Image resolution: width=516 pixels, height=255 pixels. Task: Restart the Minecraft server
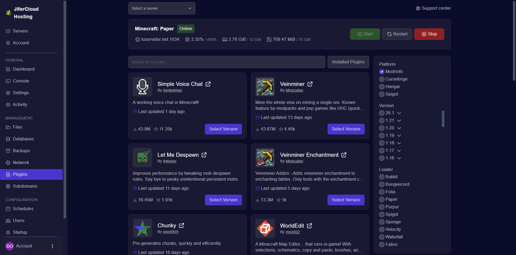tap(397, 34)
